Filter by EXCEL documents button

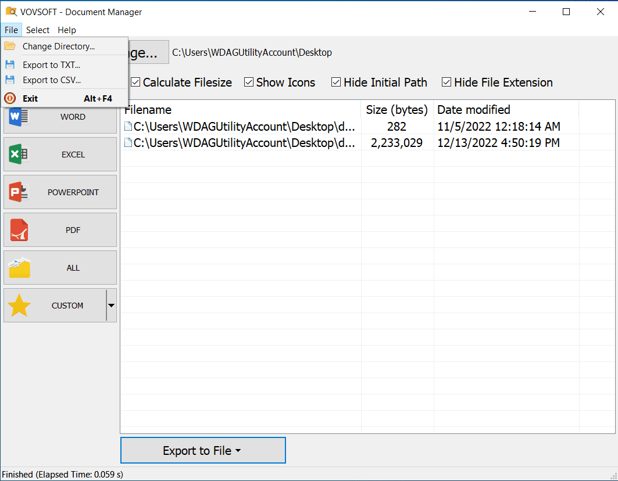(60, 155)
